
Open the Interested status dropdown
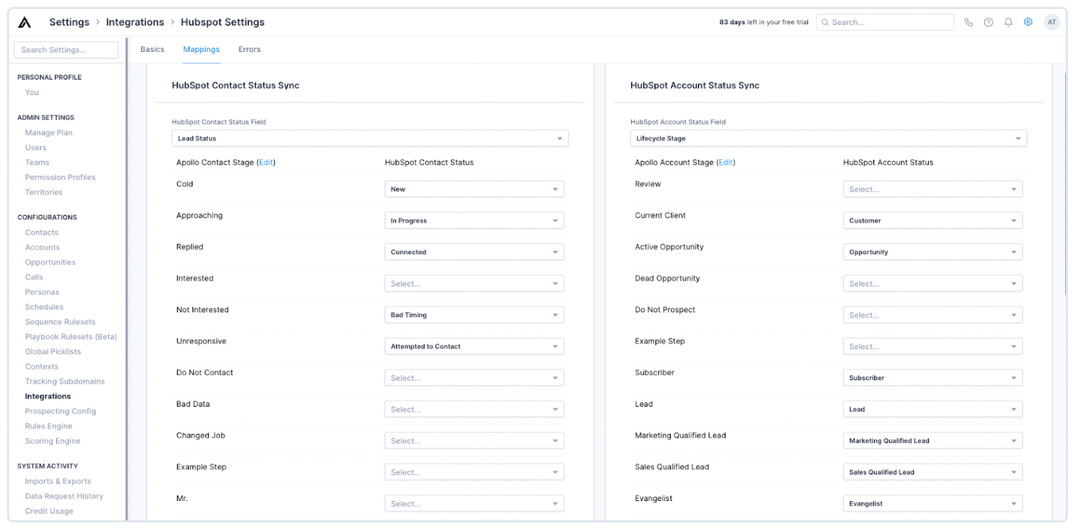[474, 283]
